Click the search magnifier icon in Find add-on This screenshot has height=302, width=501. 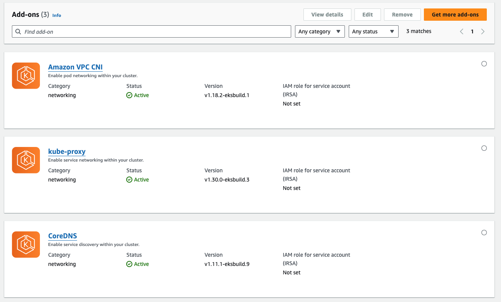pos(18,31)
